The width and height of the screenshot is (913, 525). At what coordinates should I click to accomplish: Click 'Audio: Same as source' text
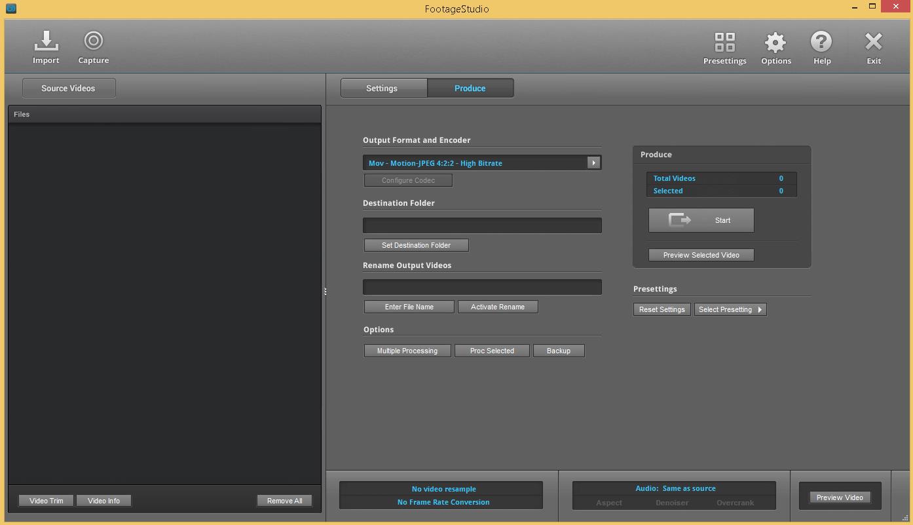pyautogui.click(x=675, y=488)
